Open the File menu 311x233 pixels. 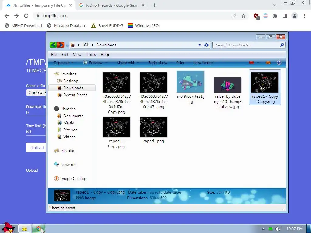click(54, 55)
